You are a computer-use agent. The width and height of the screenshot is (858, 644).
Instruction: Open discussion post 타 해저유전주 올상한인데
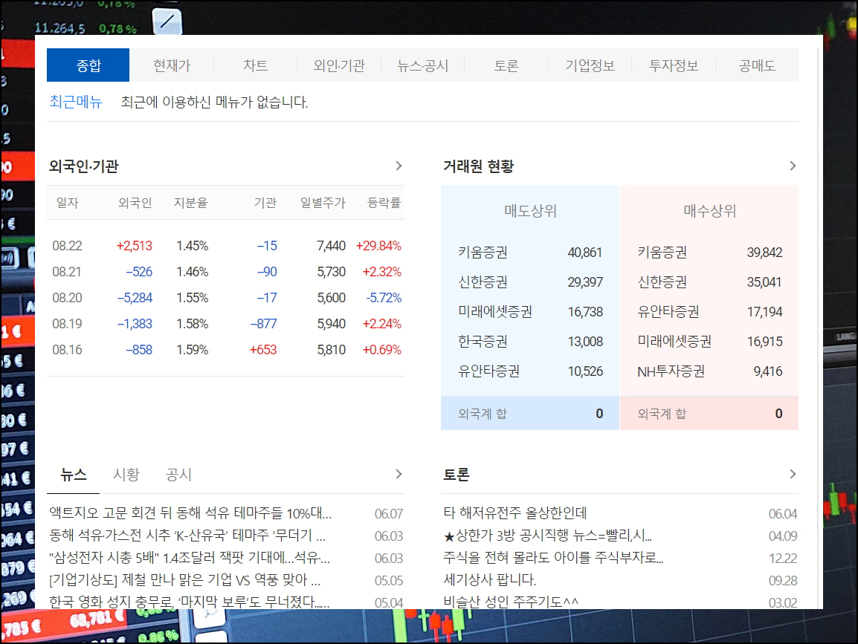pyautogui.click(x=515, y=513)
